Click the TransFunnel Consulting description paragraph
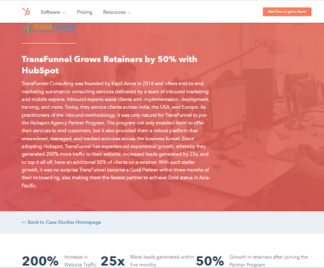This screenshot has width=324, height=268. [116, 135]
